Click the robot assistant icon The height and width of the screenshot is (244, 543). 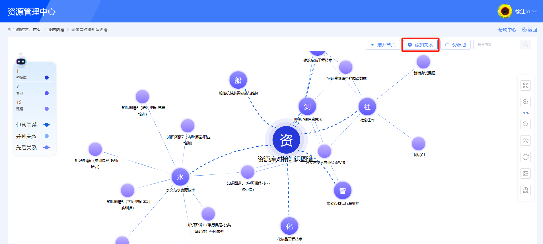(x=21, y=61)
